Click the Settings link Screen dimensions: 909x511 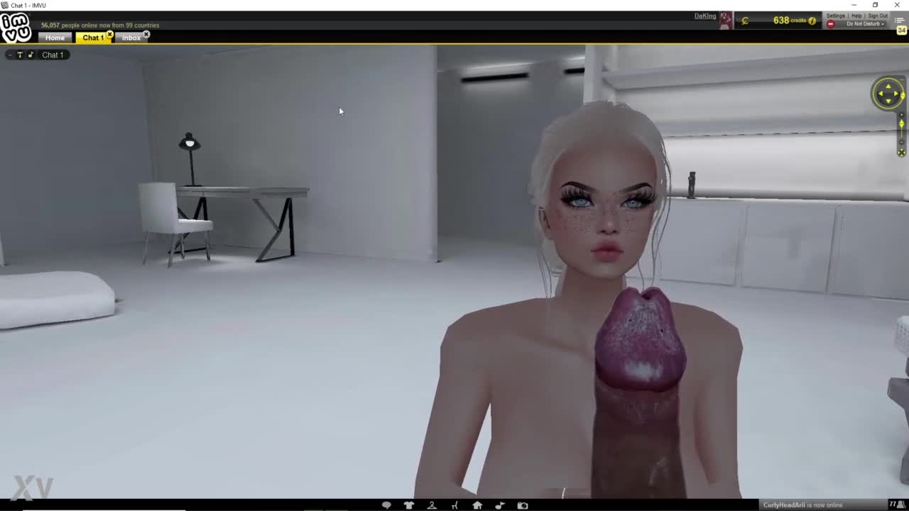point(835,16)
